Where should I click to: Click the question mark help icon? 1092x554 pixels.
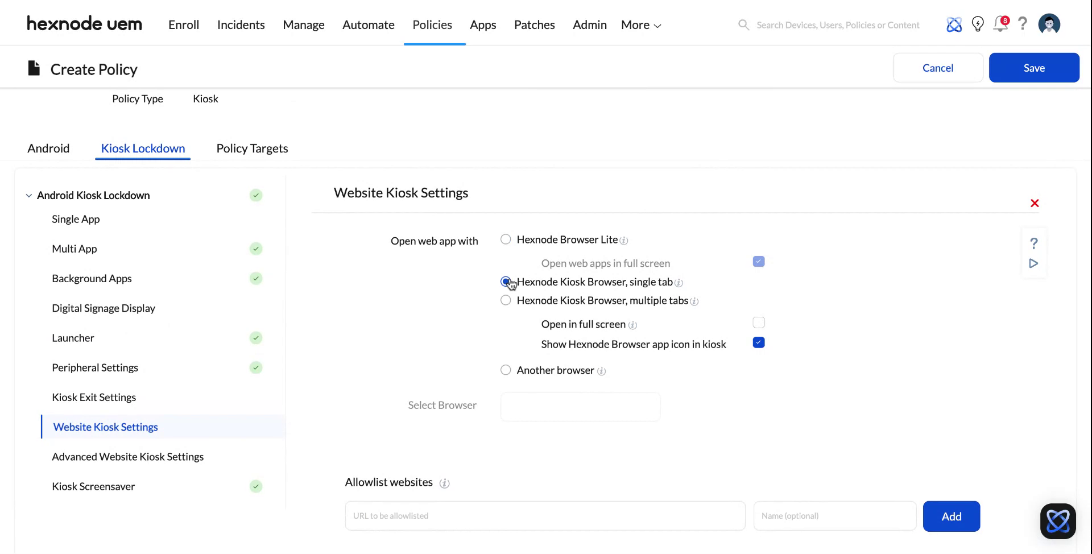[x=1023, y=24]
